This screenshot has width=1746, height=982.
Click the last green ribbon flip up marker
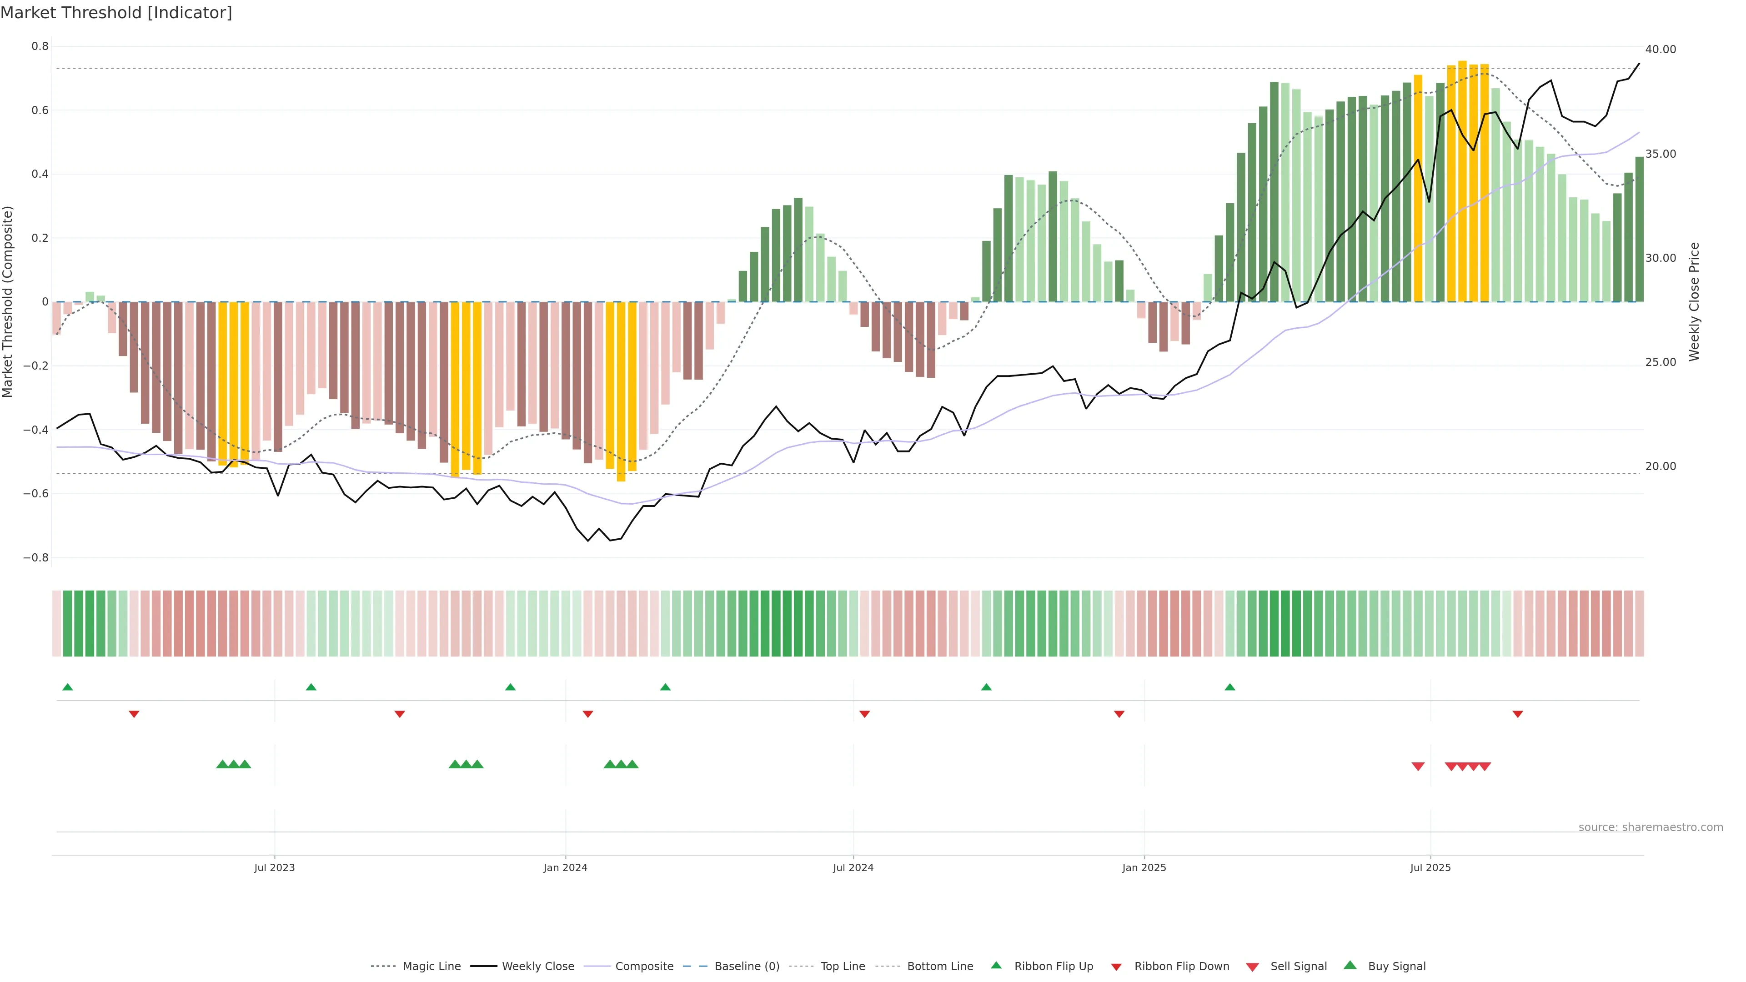coord(1229,687)
